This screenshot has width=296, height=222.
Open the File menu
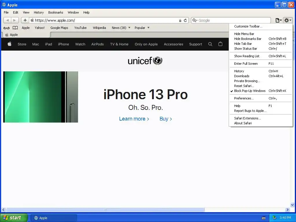click(6, 12)
